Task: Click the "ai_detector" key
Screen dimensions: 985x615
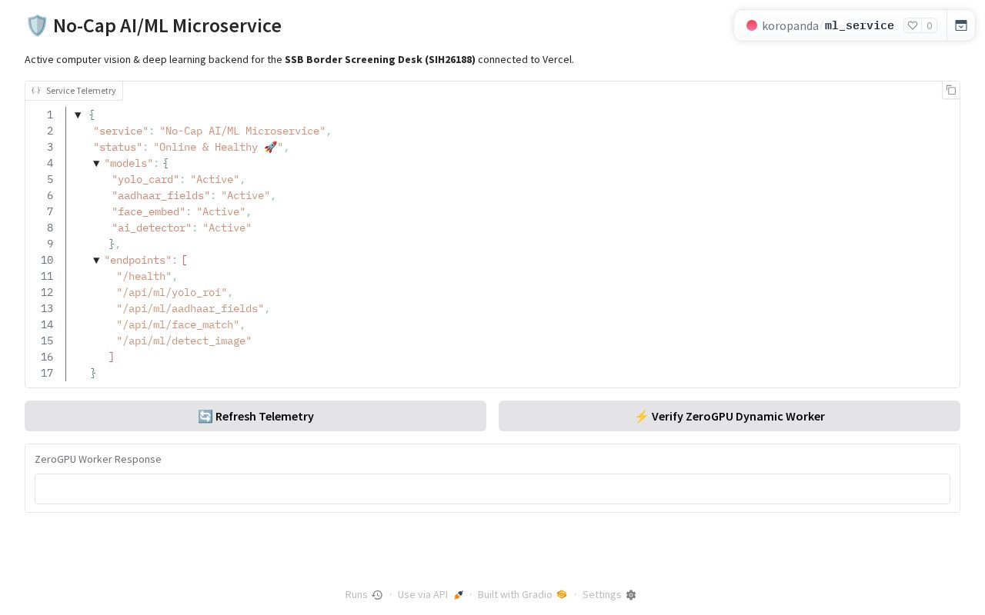Action: pyautogui.click(x=152, y=228)
